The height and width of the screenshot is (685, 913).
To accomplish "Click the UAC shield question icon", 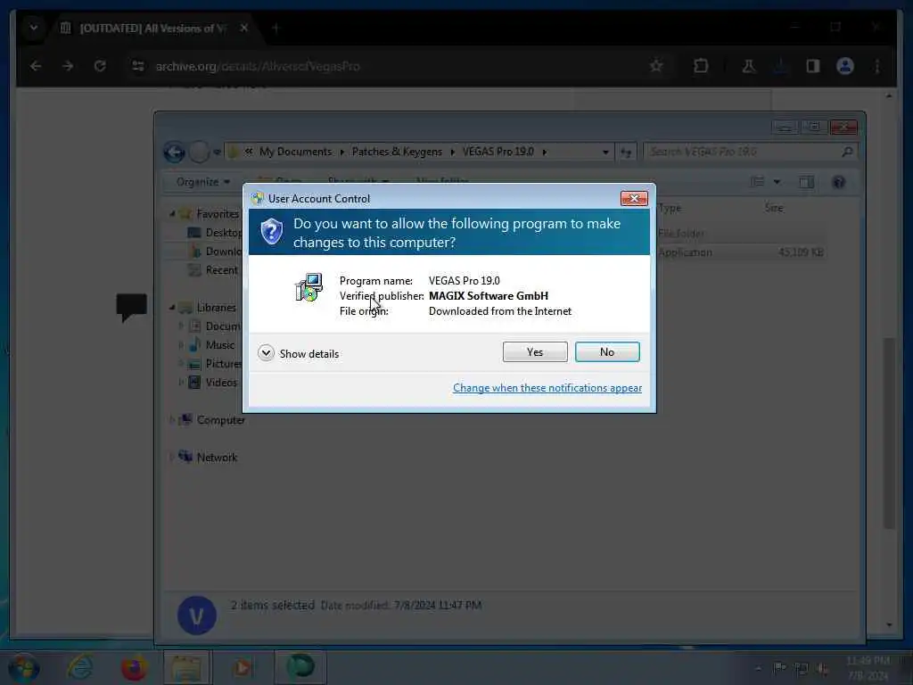I will click(x=271, y=232).
